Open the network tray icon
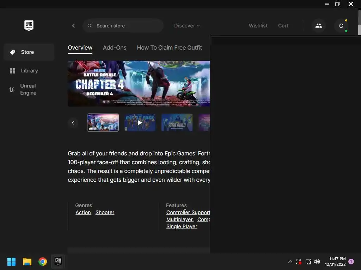The width and height of the screenshot is (361, 270). pyautogui.click(x=308, y=262)
